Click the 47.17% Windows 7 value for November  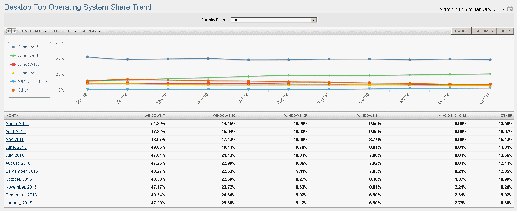point(158,187)
